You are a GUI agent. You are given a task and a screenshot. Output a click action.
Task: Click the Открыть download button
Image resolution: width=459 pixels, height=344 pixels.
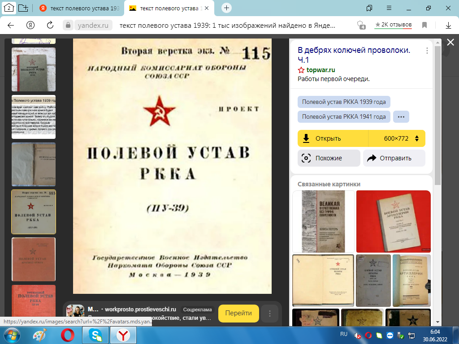(x=333, y=138)
